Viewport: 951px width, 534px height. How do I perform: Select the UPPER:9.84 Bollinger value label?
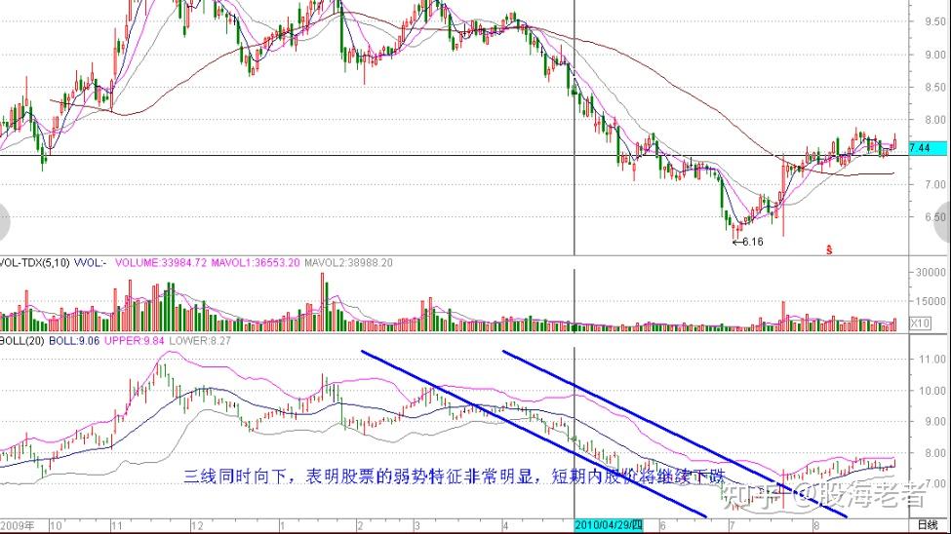[134, 341]
